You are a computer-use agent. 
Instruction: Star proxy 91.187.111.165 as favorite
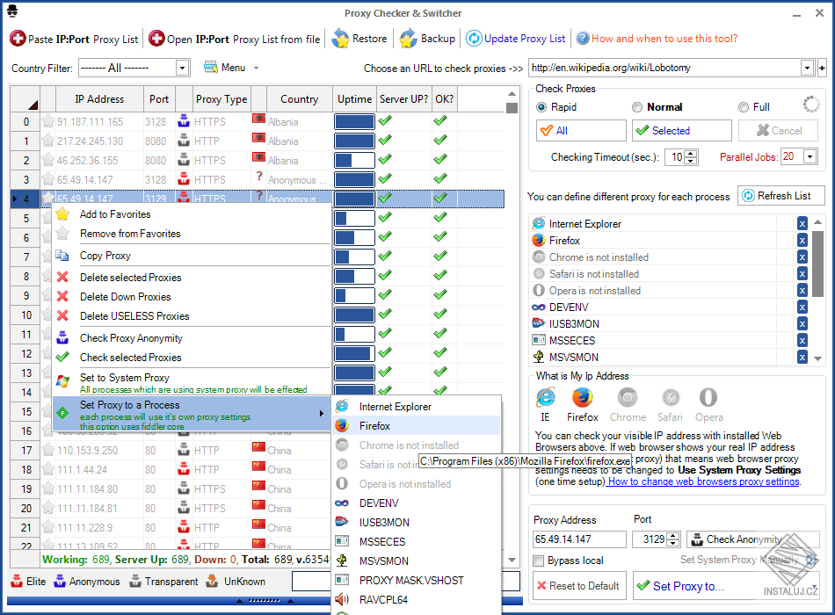tap(48, 121)
